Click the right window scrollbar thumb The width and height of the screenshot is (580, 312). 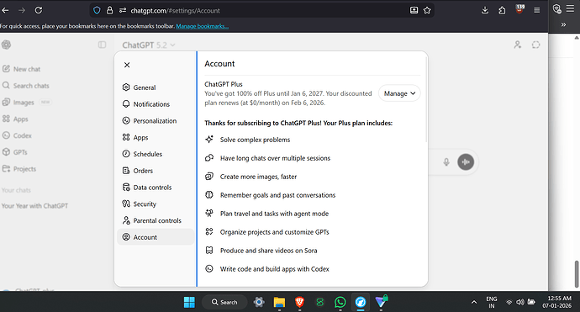coord(577,274)
